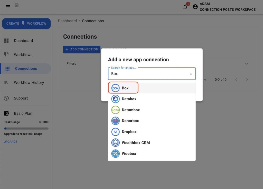Go to the previous results page
Screen dimensions: 263x189
(x=236, y=80)
